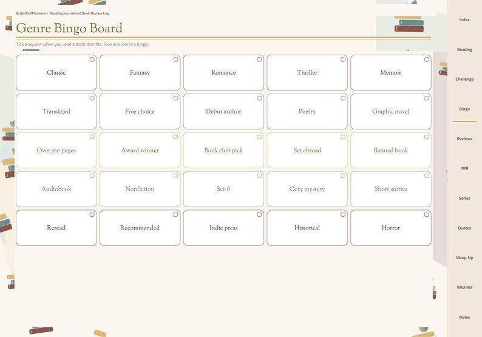
Task: Select the Bingo tab
Action: (464, 109)
